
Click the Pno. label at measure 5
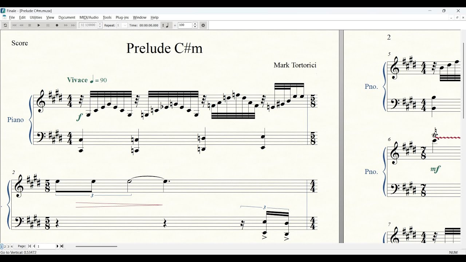point(371,87)
